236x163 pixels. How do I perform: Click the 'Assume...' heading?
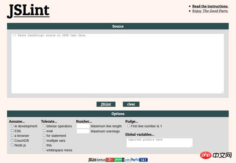point(17,121)
